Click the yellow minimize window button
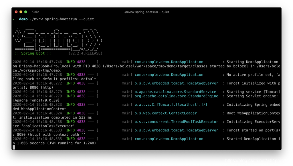The image size is (293, 166). pyautogui.click(x=21, y=12)
